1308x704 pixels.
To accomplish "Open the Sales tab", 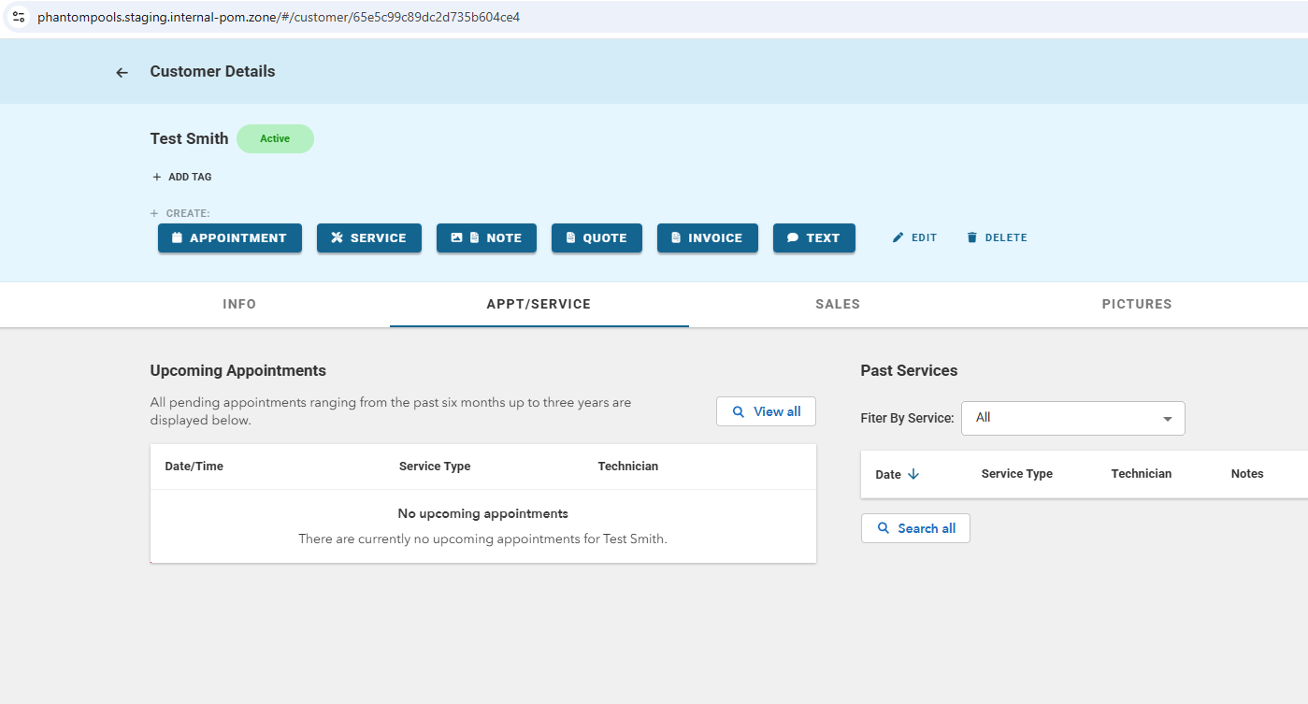I will click(837, 304).
